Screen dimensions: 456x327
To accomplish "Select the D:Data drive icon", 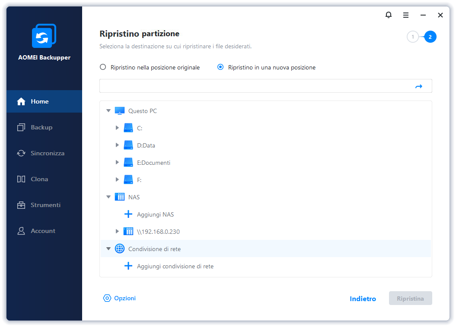I will [x=128, y=145].
